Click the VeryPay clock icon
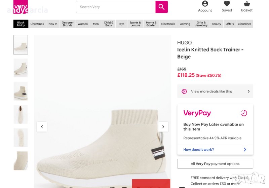 coord(244,113)
